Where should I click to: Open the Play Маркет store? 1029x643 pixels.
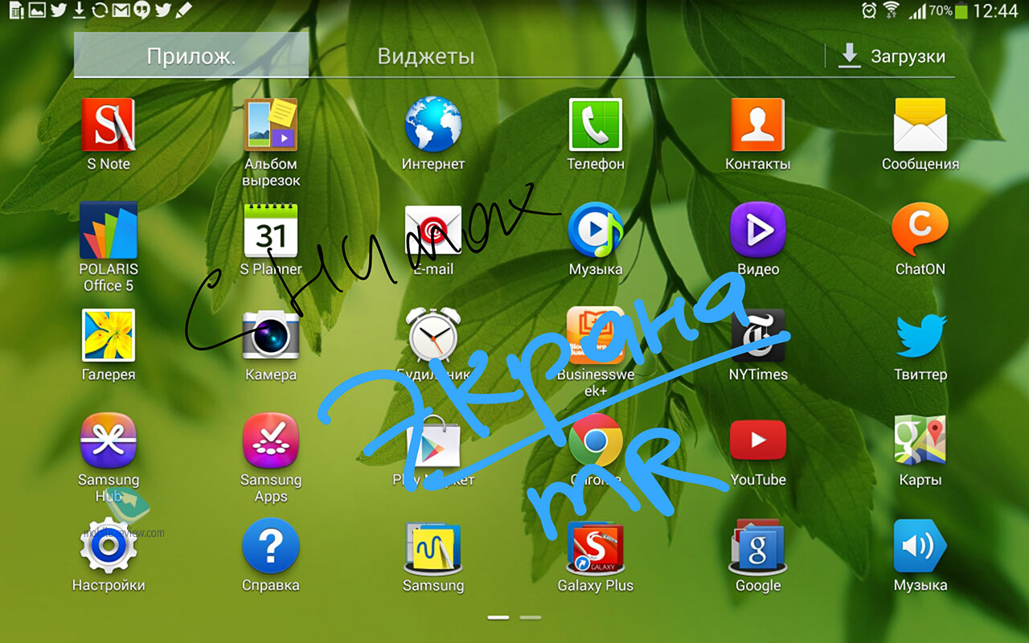(x=433, y=440)
